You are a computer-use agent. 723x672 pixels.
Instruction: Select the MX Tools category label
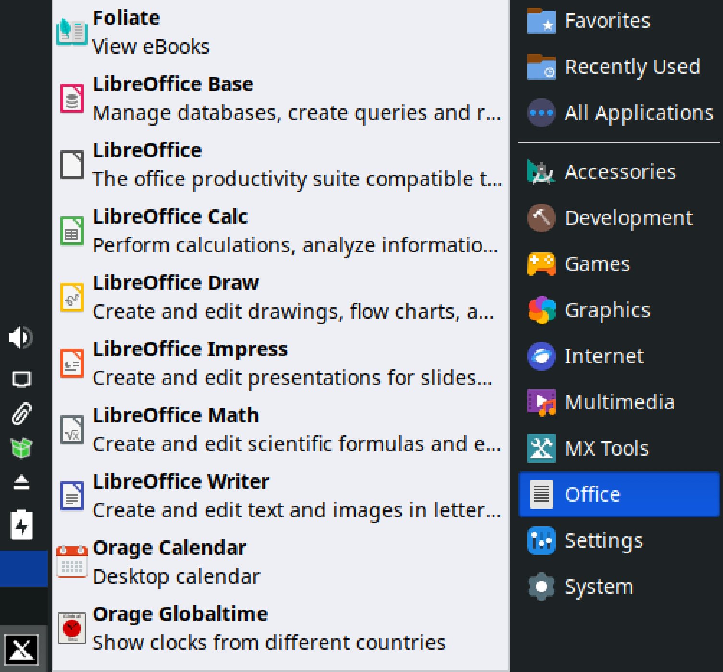607,448
